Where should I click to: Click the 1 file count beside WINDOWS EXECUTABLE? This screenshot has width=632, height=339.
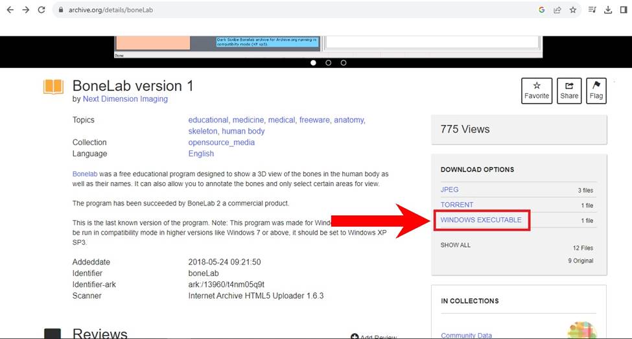point(587,221)
